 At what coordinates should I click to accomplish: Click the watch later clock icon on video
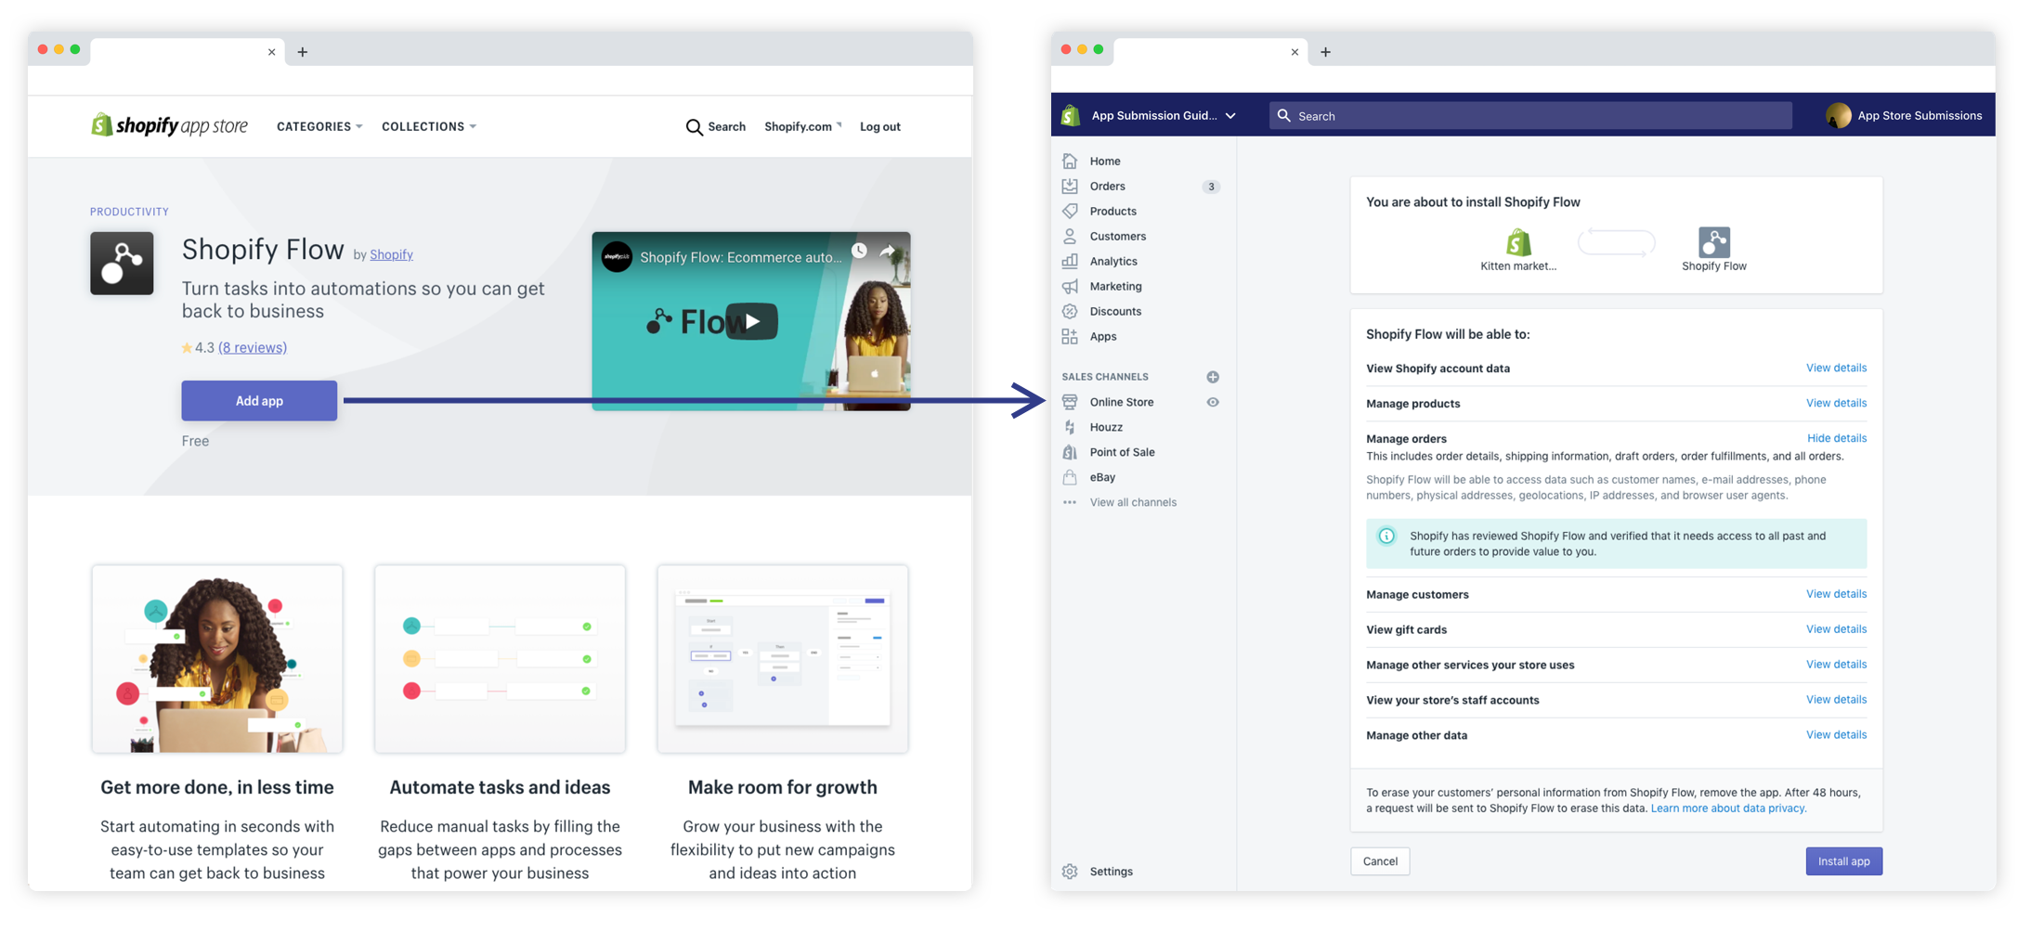pos(859,251)
